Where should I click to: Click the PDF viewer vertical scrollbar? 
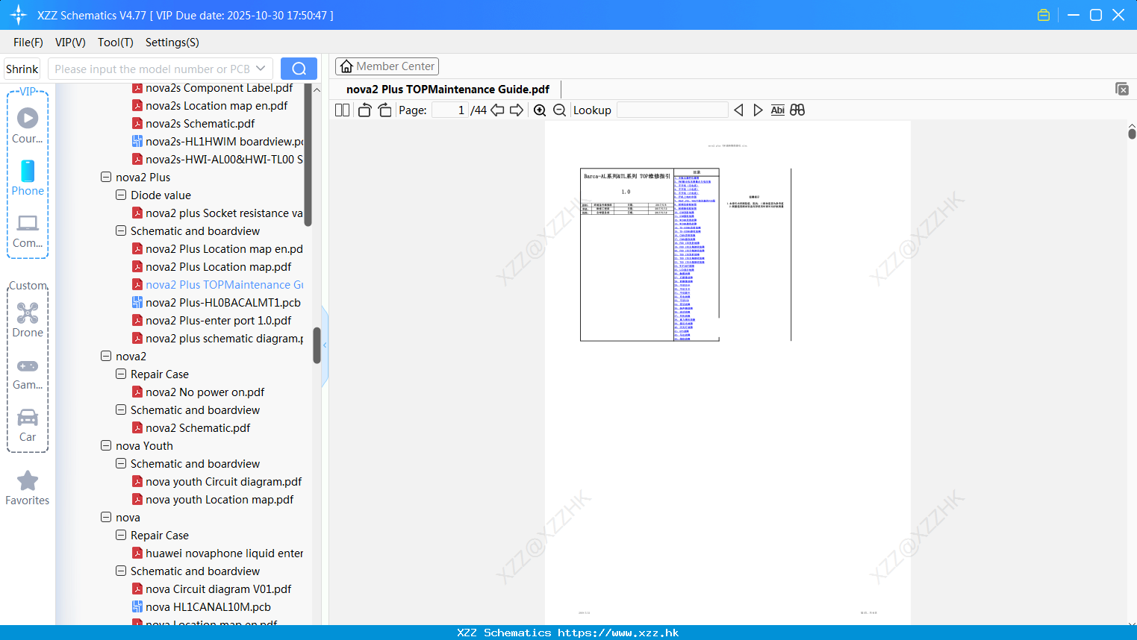[1132, 134]
